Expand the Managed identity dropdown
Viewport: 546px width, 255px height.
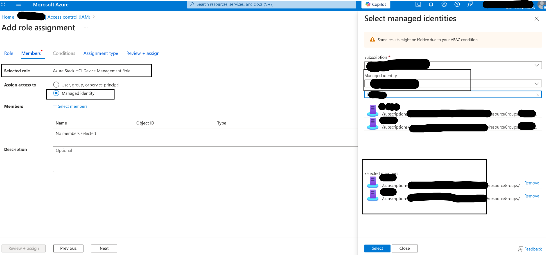[x=536, y=84]
